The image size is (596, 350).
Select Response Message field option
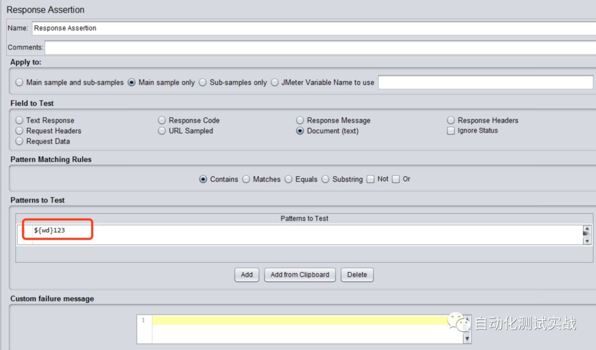pyautogui.click(x=300, y=120)
